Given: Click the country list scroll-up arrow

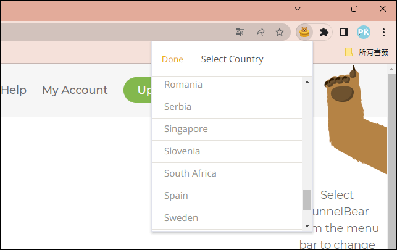Looking at the screenshot, I should (307, 82).
